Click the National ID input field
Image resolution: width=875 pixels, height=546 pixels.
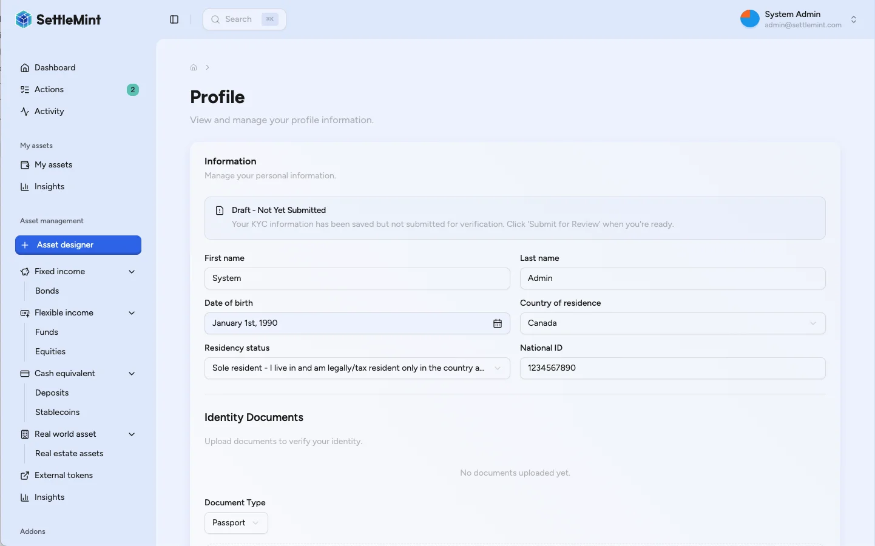(672, 368)
